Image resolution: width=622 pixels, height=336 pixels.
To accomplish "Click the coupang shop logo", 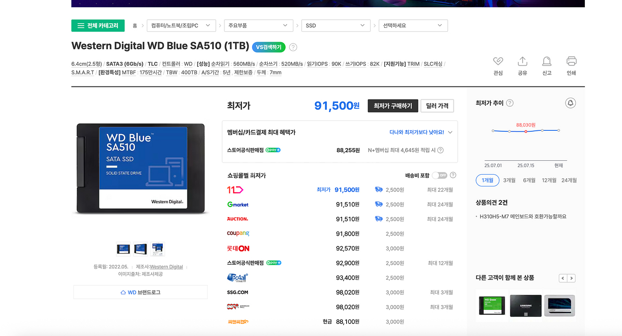I will pyautogui.click(x=238, y=233).
